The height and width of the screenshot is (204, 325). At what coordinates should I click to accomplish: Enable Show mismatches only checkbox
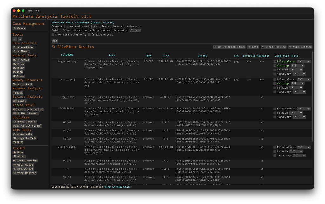[x=53, y=35]
